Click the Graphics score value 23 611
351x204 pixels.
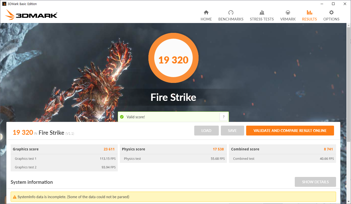109,149
